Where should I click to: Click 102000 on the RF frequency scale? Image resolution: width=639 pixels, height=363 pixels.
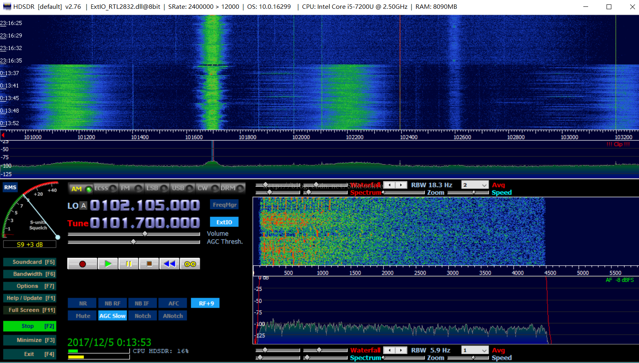pyautogui.click(x=301, y=137)
